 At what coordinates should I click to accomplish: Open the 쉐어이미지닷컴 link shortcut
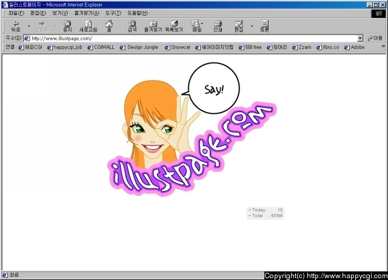click(x=214, y=47)
